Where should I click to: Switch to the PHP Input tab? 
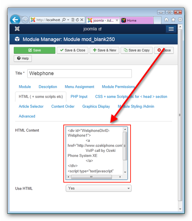(79, 96)
